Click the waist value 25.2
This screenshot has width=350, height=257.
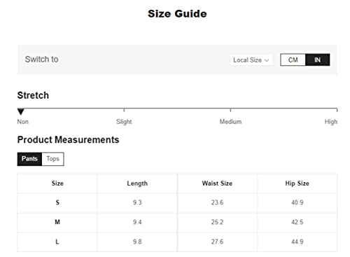point(217,222)
